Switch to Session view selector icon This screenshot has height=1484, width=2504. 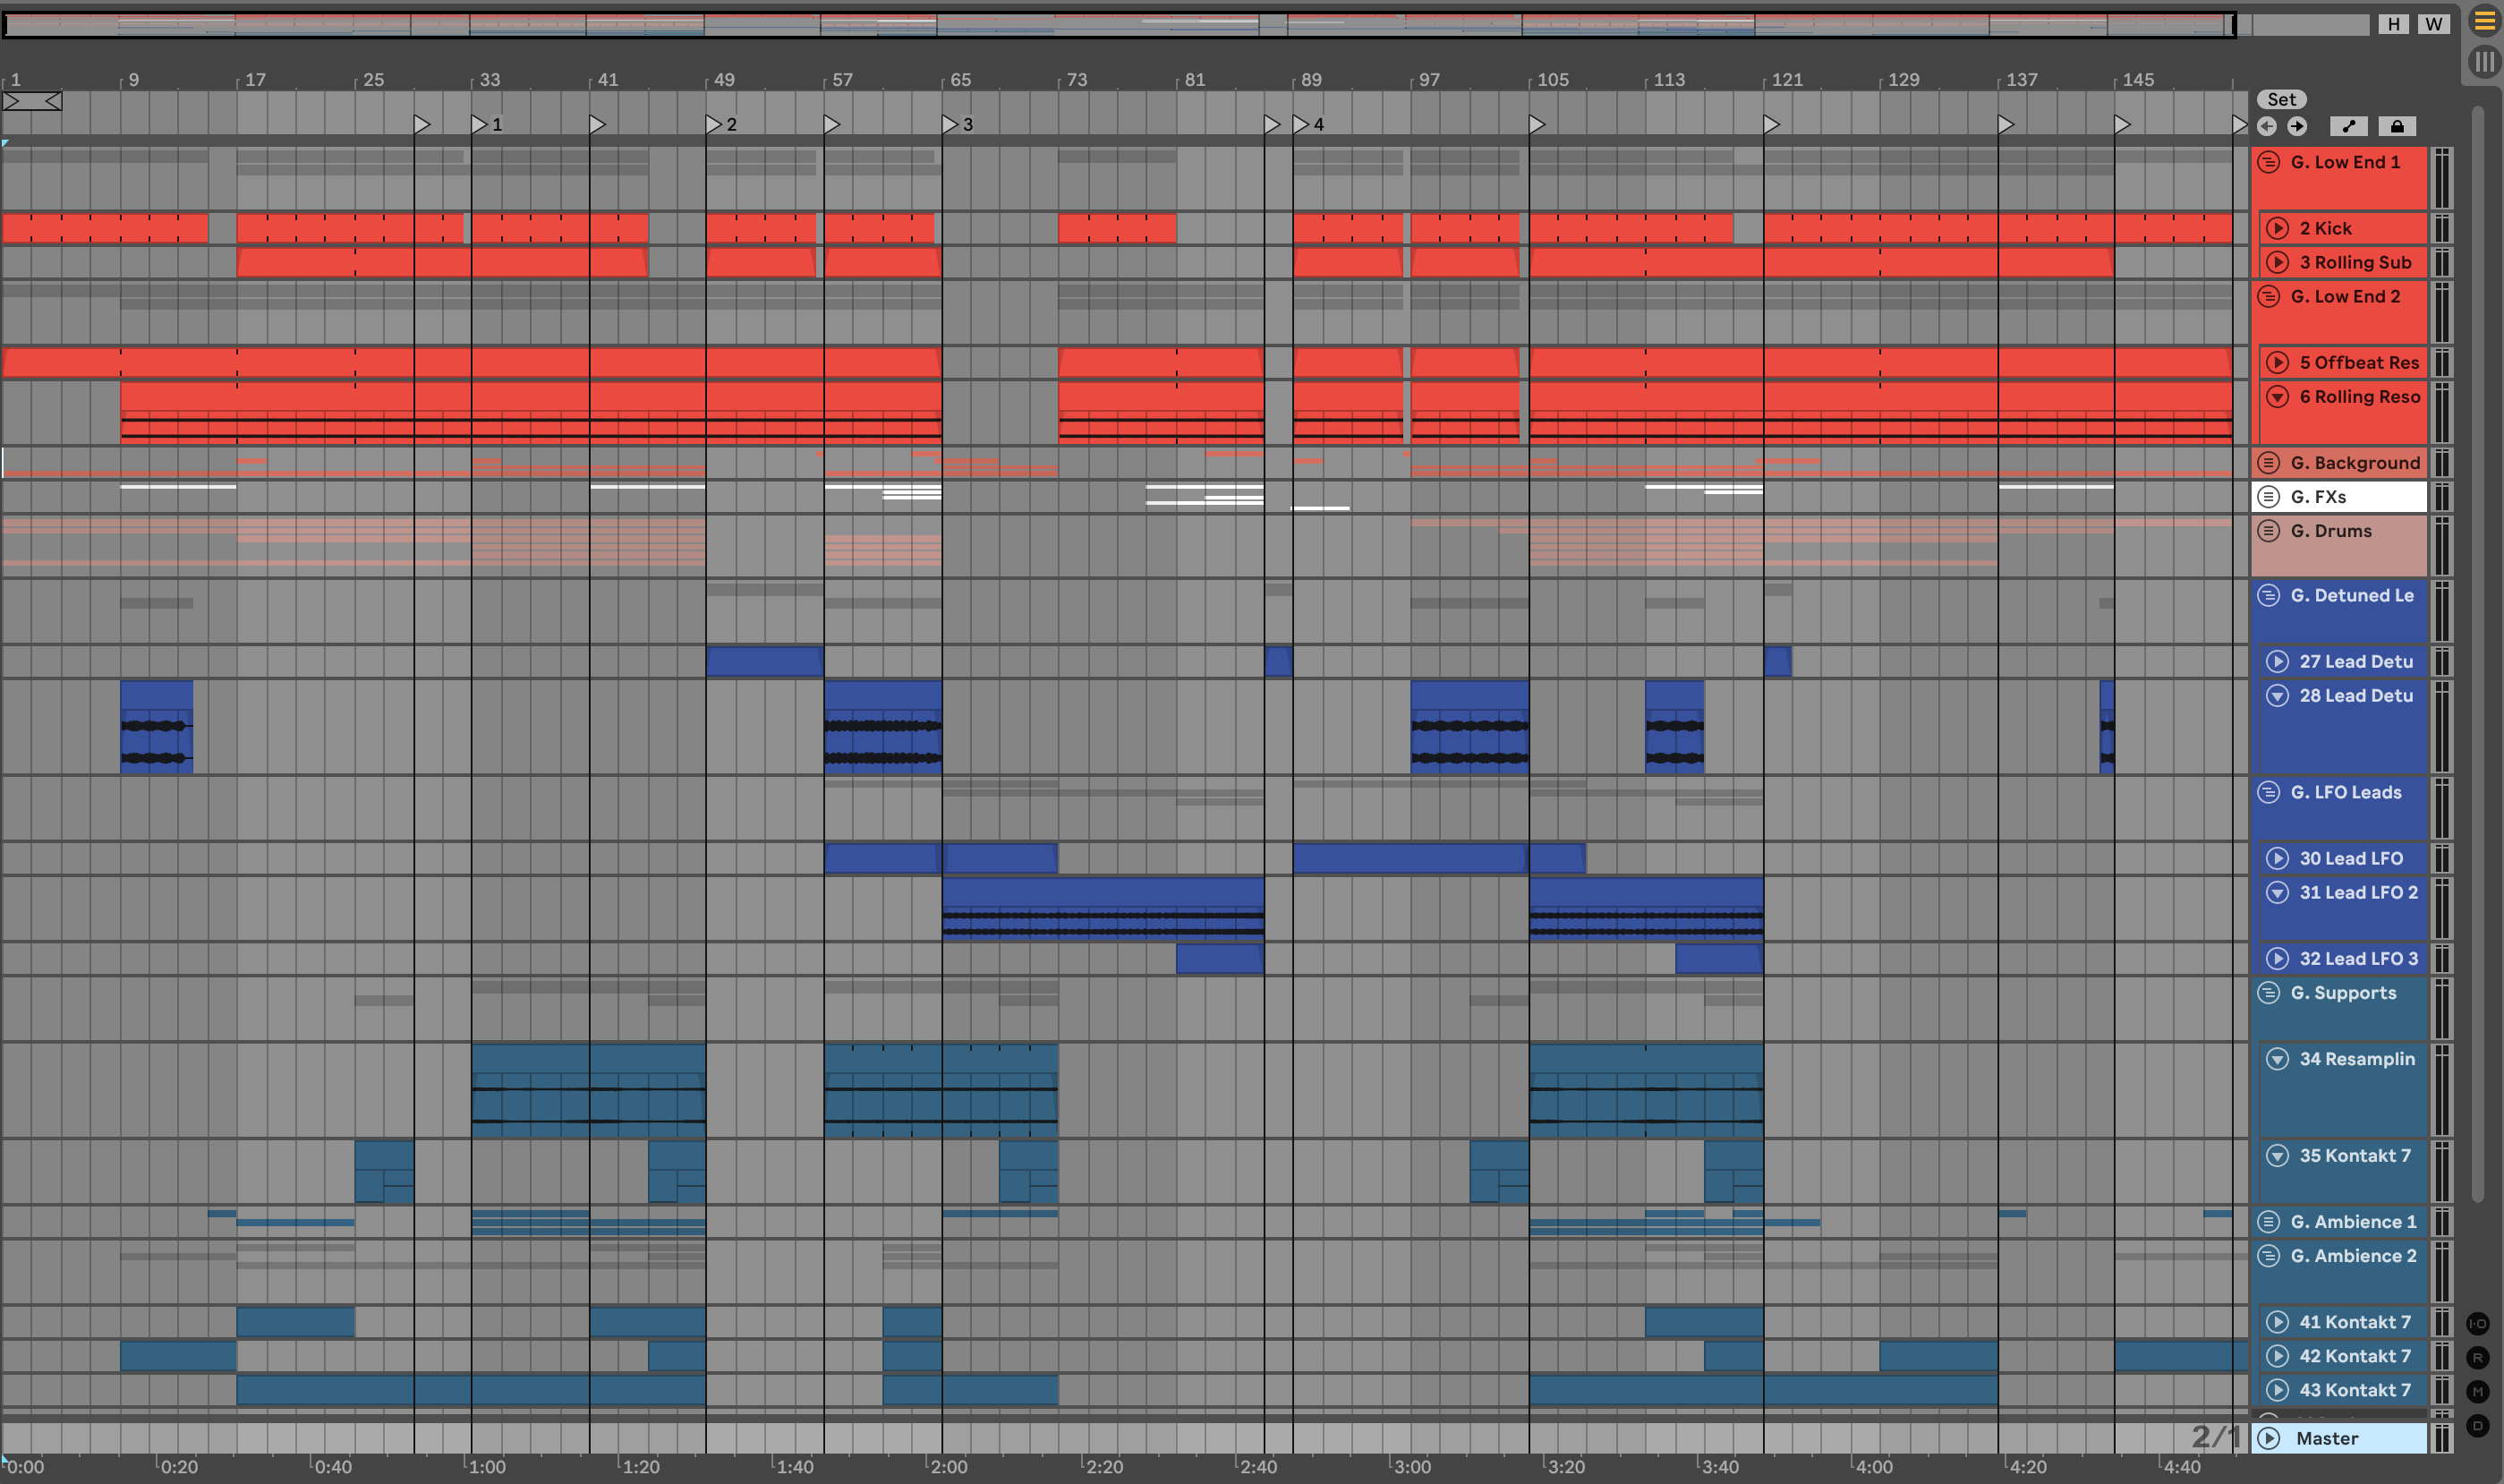click(x=2484, y=62)
